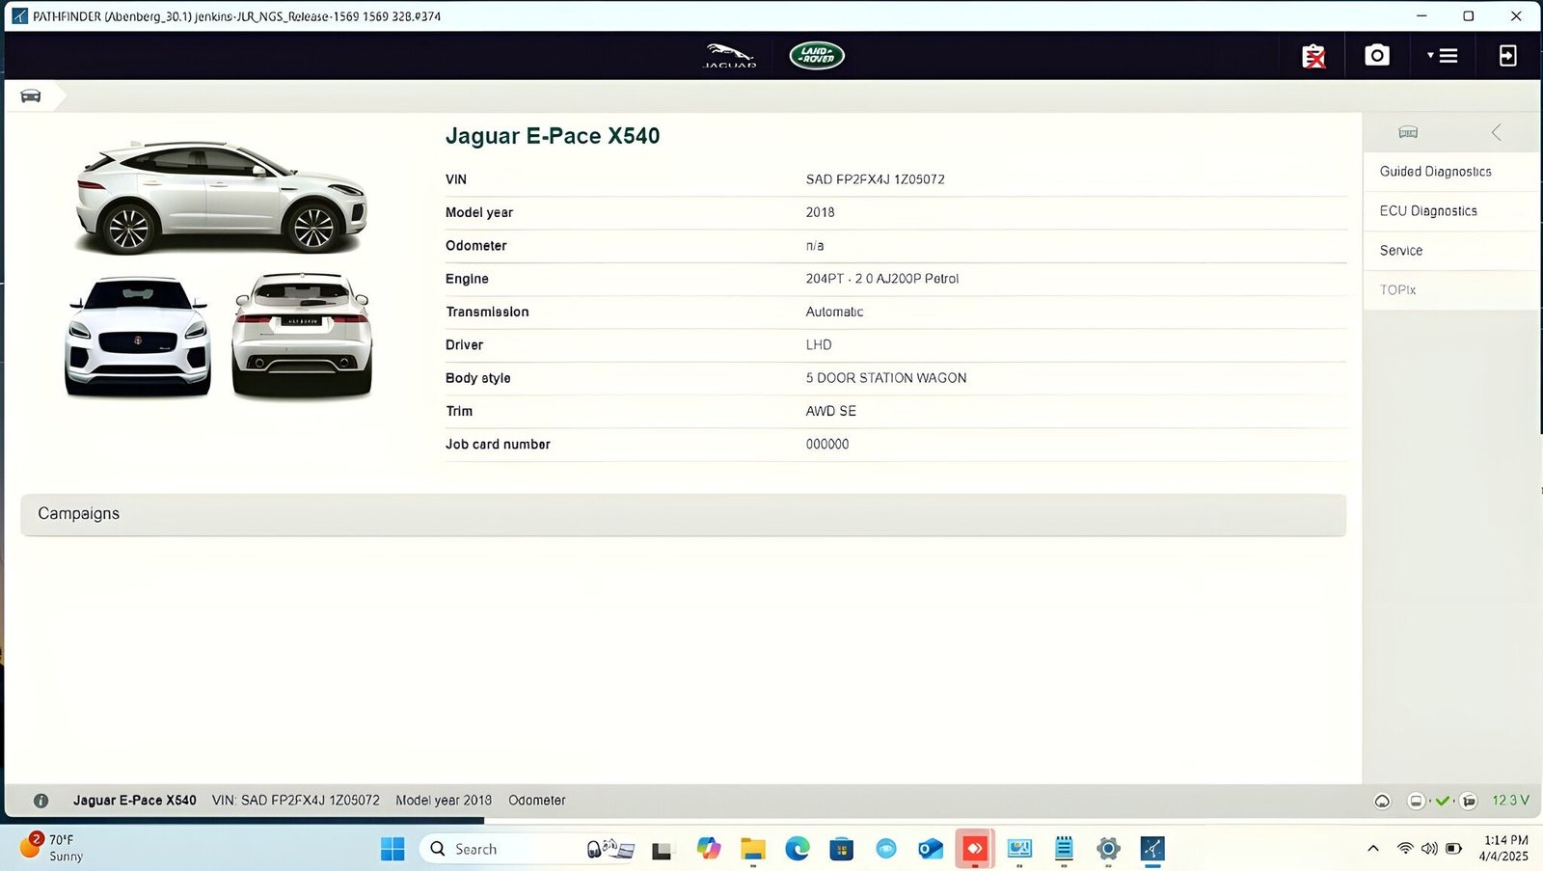The width and height of the screenshot is (1543, 871).
Task: Open Outlook from the taskbar
Action: [931, 849]
